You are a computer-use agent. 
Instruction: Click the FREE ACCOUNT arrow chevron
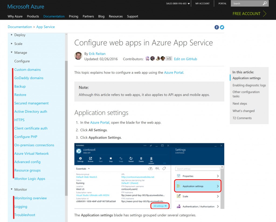point(265,13)
